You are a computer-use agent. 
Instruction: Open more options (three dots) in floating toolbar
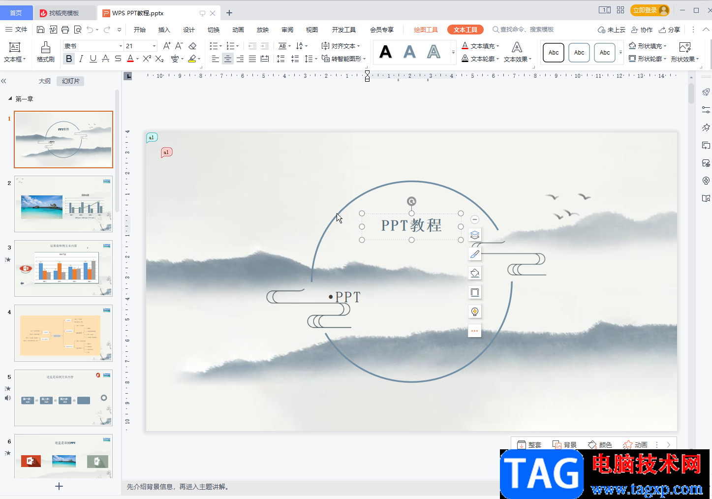coord(475,331)
